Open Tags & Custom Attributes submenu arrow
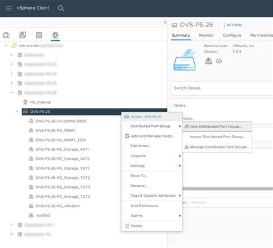The height and width of the screenshot is (248, 273). (x=180, y=196)
